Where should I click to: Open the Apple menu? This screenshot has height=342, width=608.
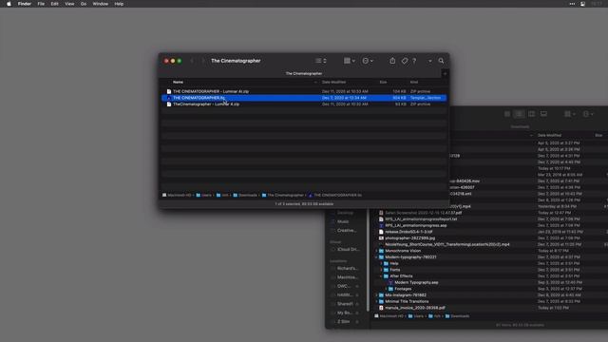click(x=9, y=4)
